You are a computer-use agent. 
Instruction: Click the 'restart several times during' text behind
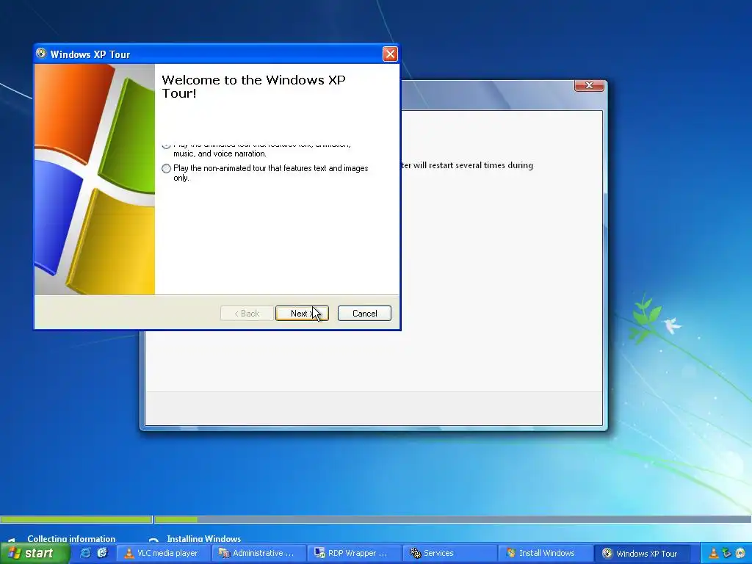pyautogui.click(x=480, y=165)
